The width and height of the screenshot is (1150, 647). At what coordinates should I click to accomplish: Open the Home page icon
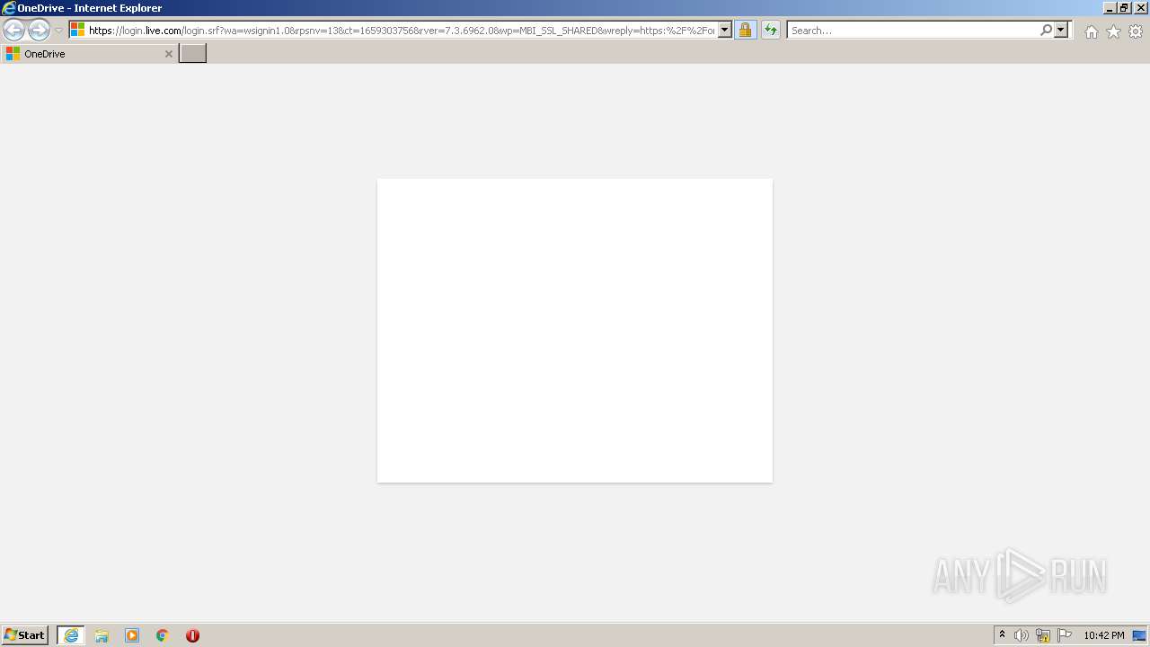pos(1091,31)
